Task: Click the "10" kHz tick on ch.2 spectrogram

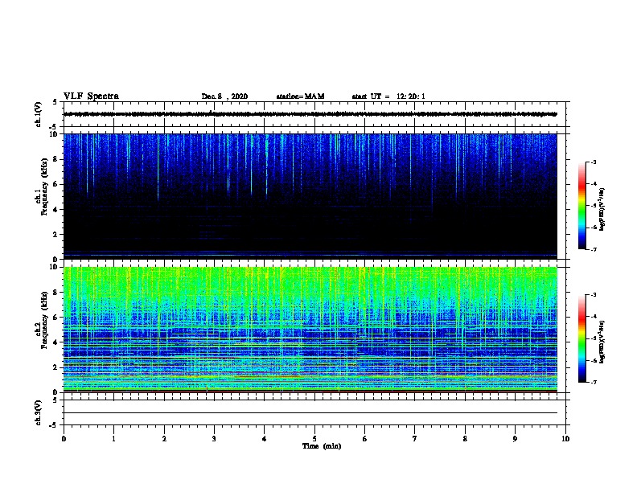Action: (54, 267)
